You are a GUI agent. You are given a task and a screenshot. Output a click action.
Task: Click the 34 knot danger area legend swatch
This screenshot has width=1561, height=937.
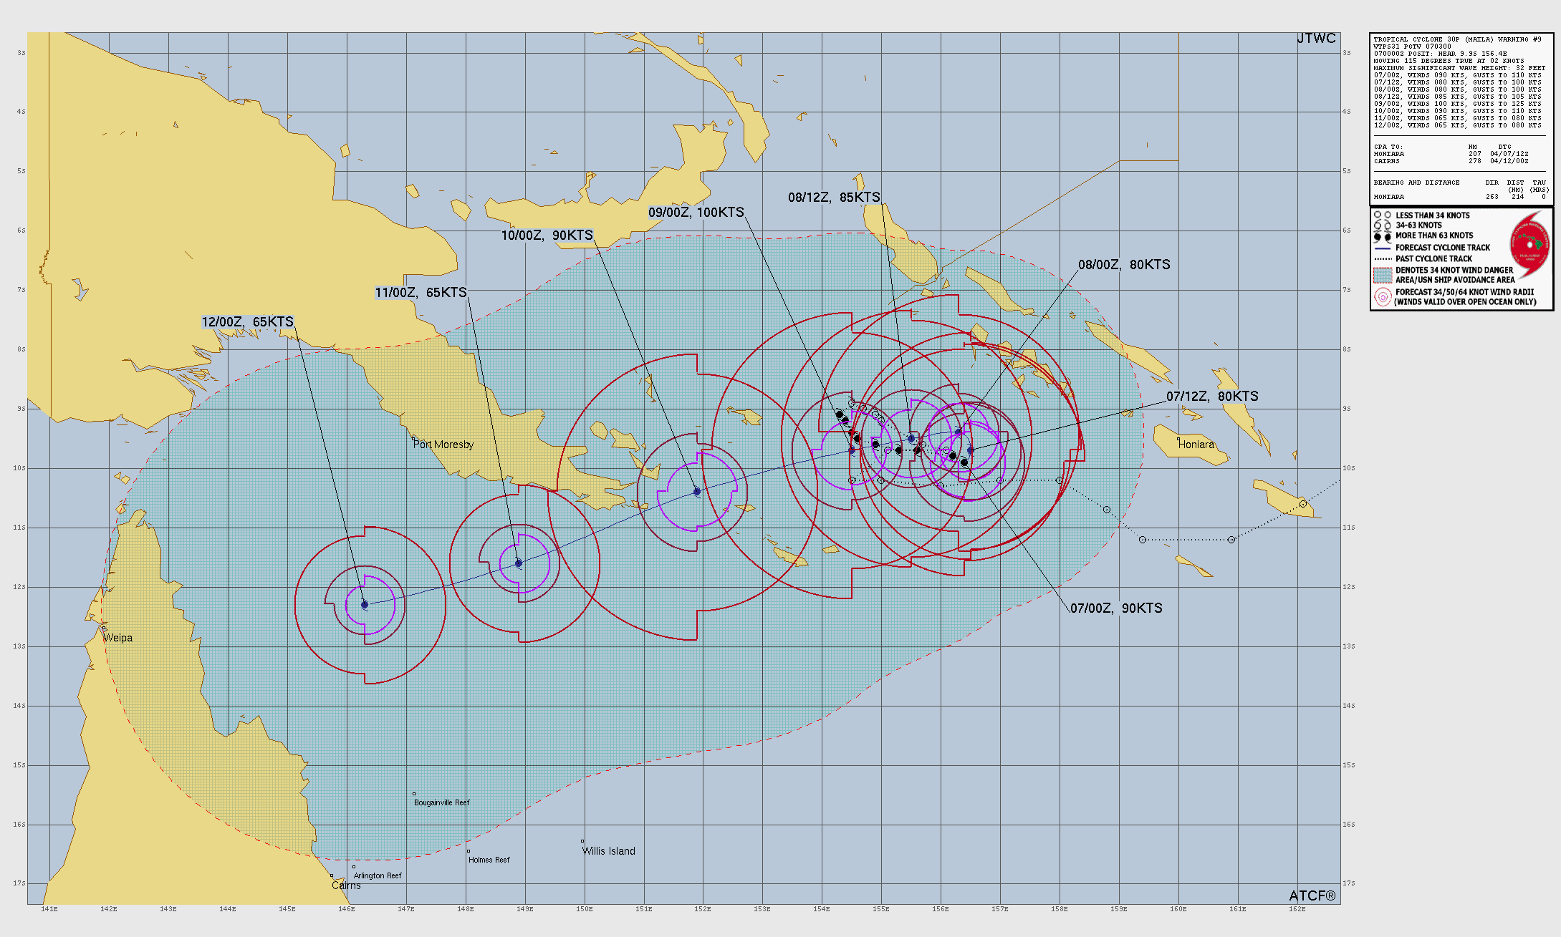pyautogui.click(x=1383, y=275)
